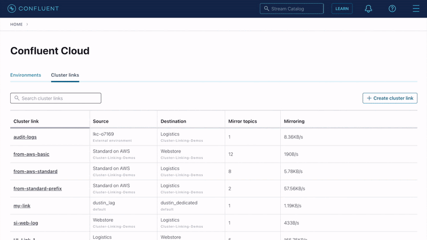The width and height of the screenshot is (427, 240).
Task: Click the Mirror topics column header
Action: coord(242,122)
